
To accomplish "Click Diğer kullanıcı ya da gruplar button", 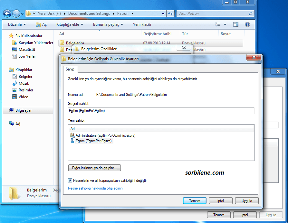I will tap(94, 168).
